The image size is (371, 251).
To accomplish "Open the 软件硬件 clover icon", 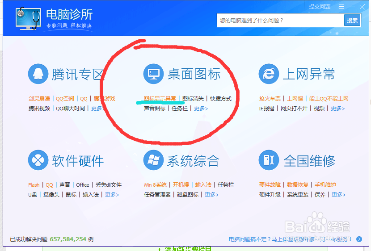I will (38, 160).
